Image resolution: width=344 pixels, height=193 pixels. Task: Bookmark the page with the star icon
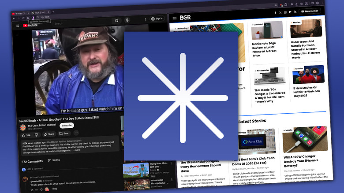point(276,5)
